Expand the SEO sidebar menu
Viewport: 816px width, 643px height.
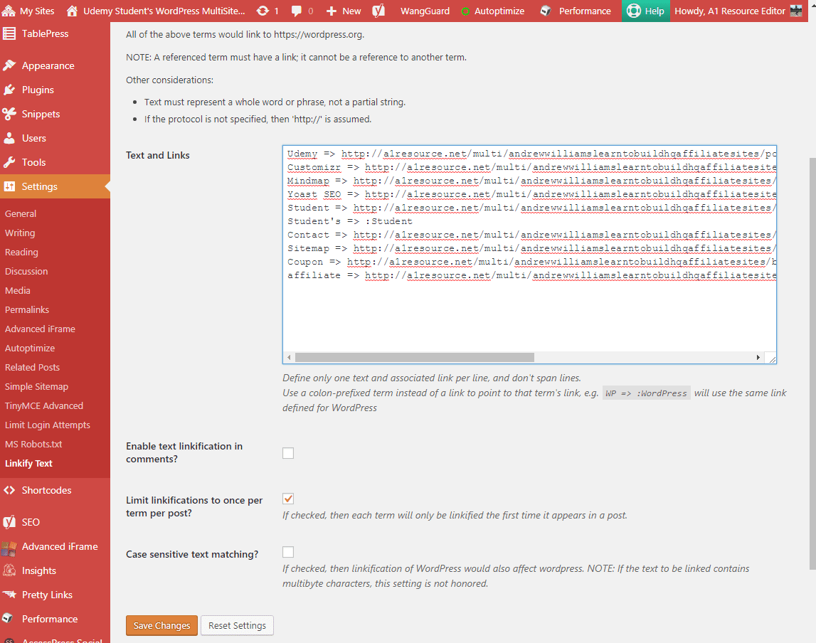21,522
